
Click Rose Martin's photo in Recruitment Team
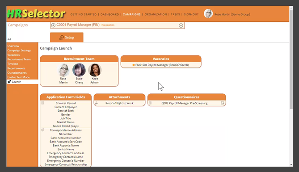click(x=63, y=70)
